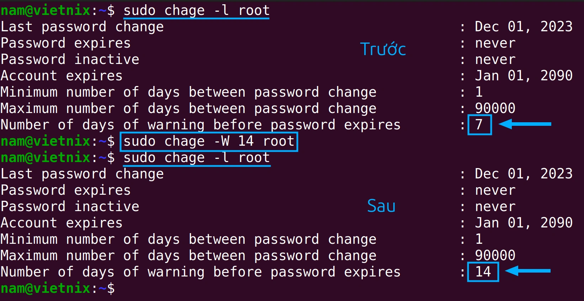The image size is (584, 301).
Task: Click the first 'Dec 01, 2023' date value
Action: (524, 27)
